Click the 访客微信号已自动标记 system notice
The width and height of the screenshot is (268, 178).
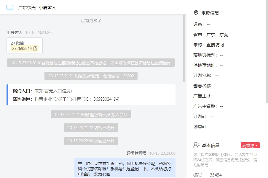(x=91, y=63)
